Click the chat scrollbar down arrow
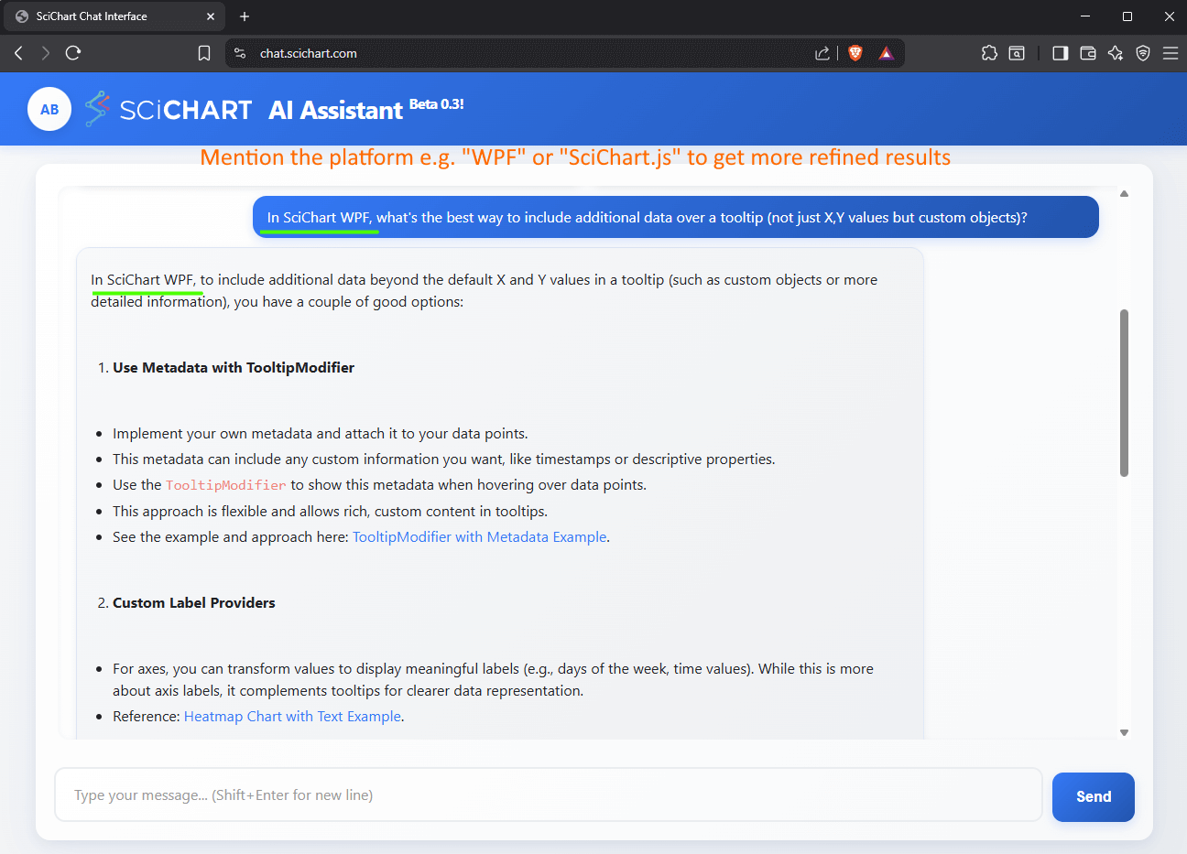 (1124, 732)
